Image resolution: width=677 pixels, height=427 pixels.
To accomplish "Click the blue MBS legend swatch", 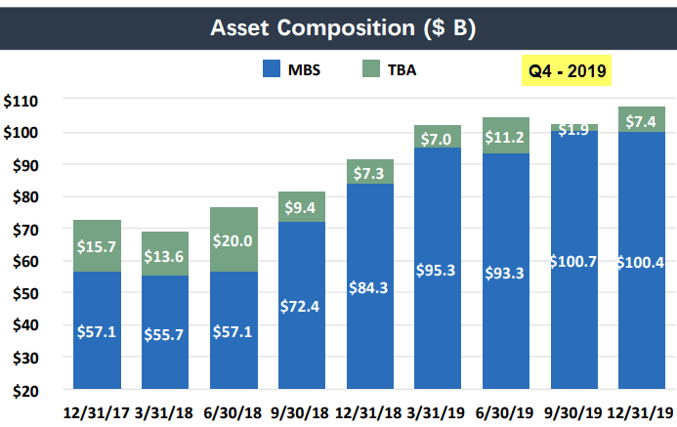I will click(273, 70).
